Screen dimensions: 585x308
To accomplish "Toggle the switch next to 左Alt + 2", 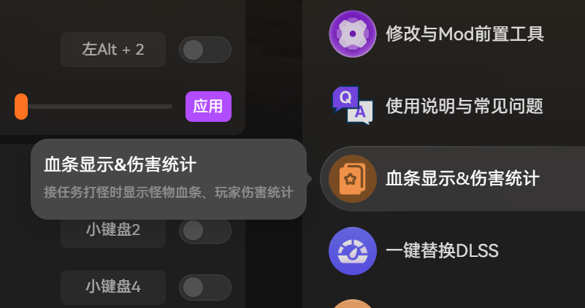I will 205,50.
